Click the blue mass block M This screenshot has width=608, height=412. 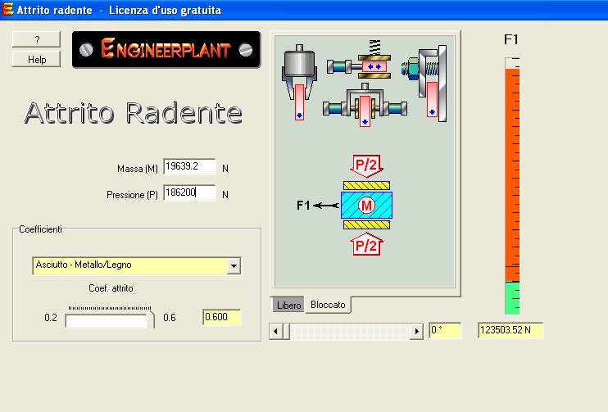[366, 205]
